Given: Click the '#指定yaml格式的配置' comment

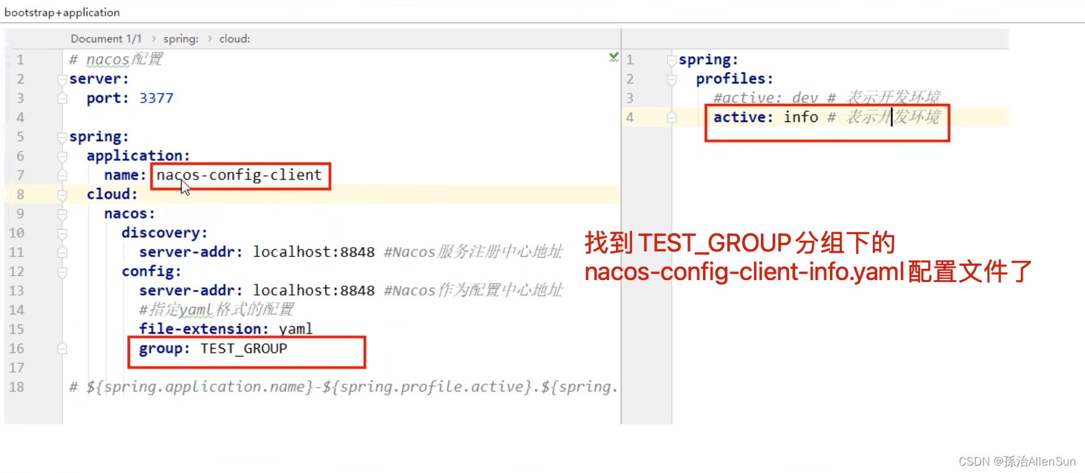Looking at the screenshot, I should 217,309.
